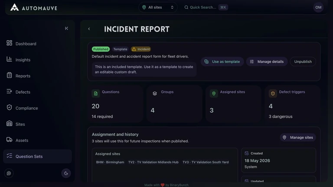The height and width of the screenshot is (187, 333).
Task: Click the ⌘K shortcut badge
Action: coord(223,7)
